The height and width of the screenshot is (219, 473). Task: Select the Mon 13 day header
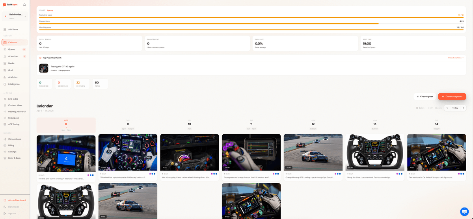375,125
